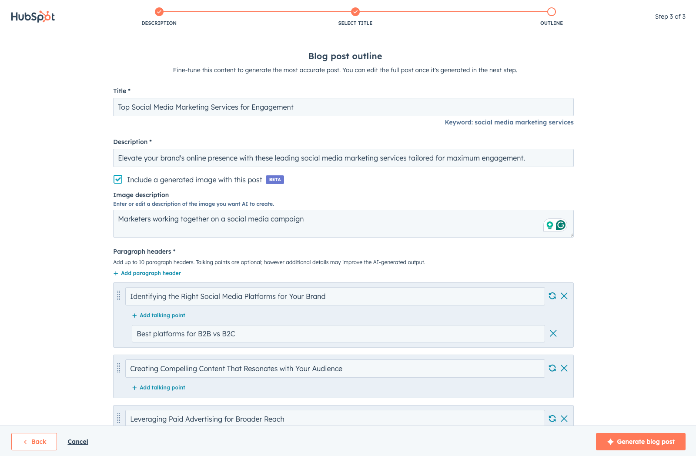Click Generate blog post button
Screen dimensions: 696x456
pos(641,442)
